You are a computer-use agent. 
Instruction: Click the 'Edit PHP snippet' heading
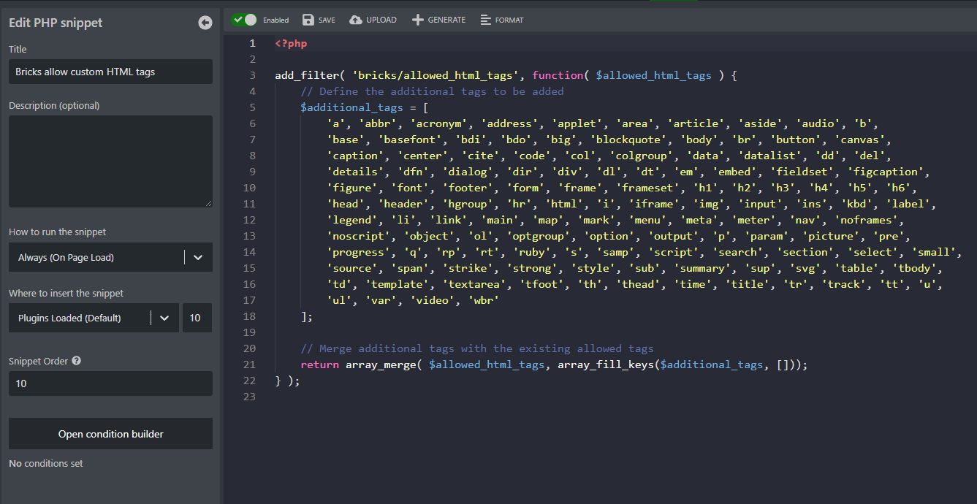pyautogui.click(x=56, y=23)
